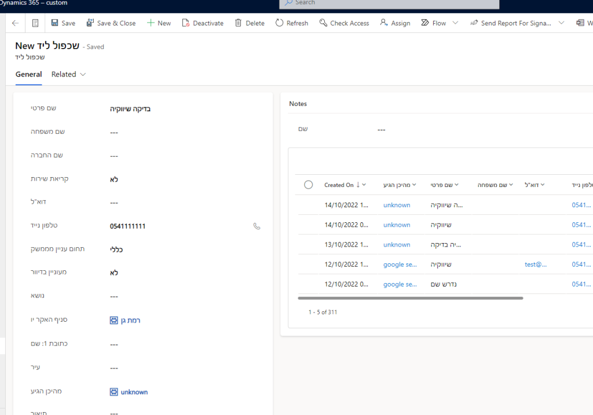Refresh the record using Refresh icon
593x415 pixels.
coord(280,23)
